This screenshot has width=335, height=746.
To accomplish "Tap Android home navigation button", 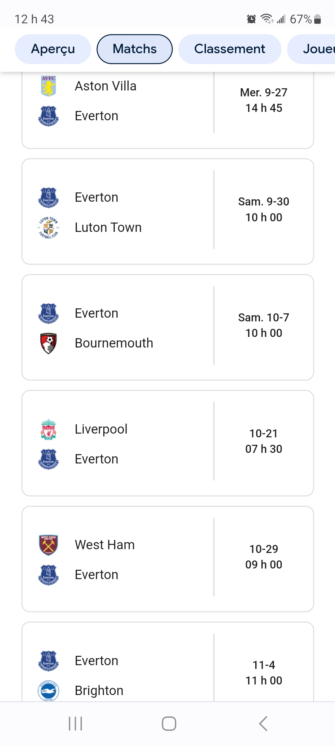I will pos(169,724).
